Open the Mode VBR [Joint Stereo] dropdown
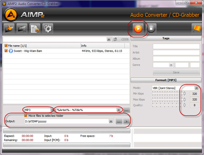This screenshot has height=155, width=204. pos(197,88)
